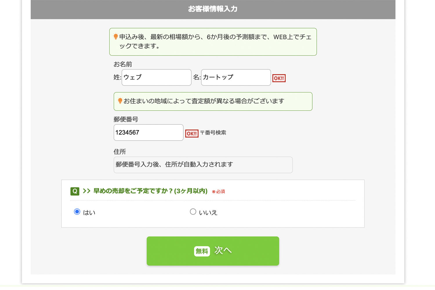The height and width of the screenshot is (290, 435).
Task: Click the お客様情報入力 header text
Action: pyautogui.click(x=213, y=9)
